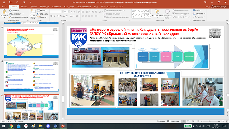
Task: Justify the paragraph text
Action: point(92,16)
